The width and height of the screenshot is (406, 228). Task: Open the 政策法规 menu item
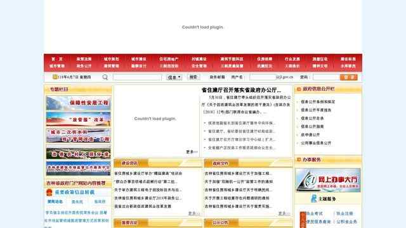point(84,59)
